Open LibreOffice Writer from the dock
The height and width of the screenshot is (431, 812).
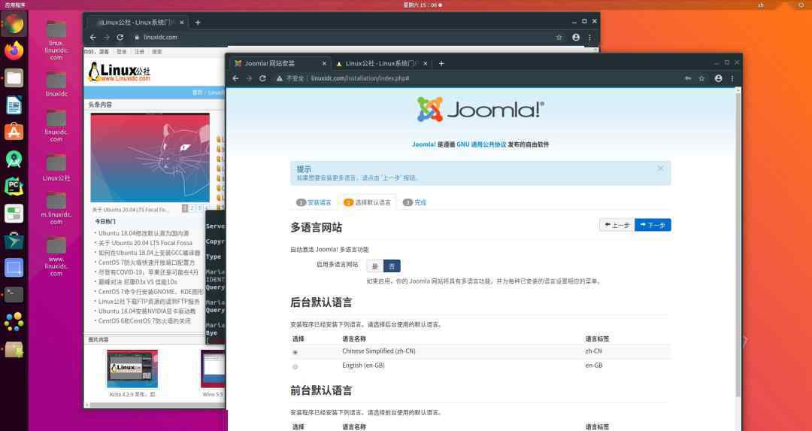[x=14, y=105]
